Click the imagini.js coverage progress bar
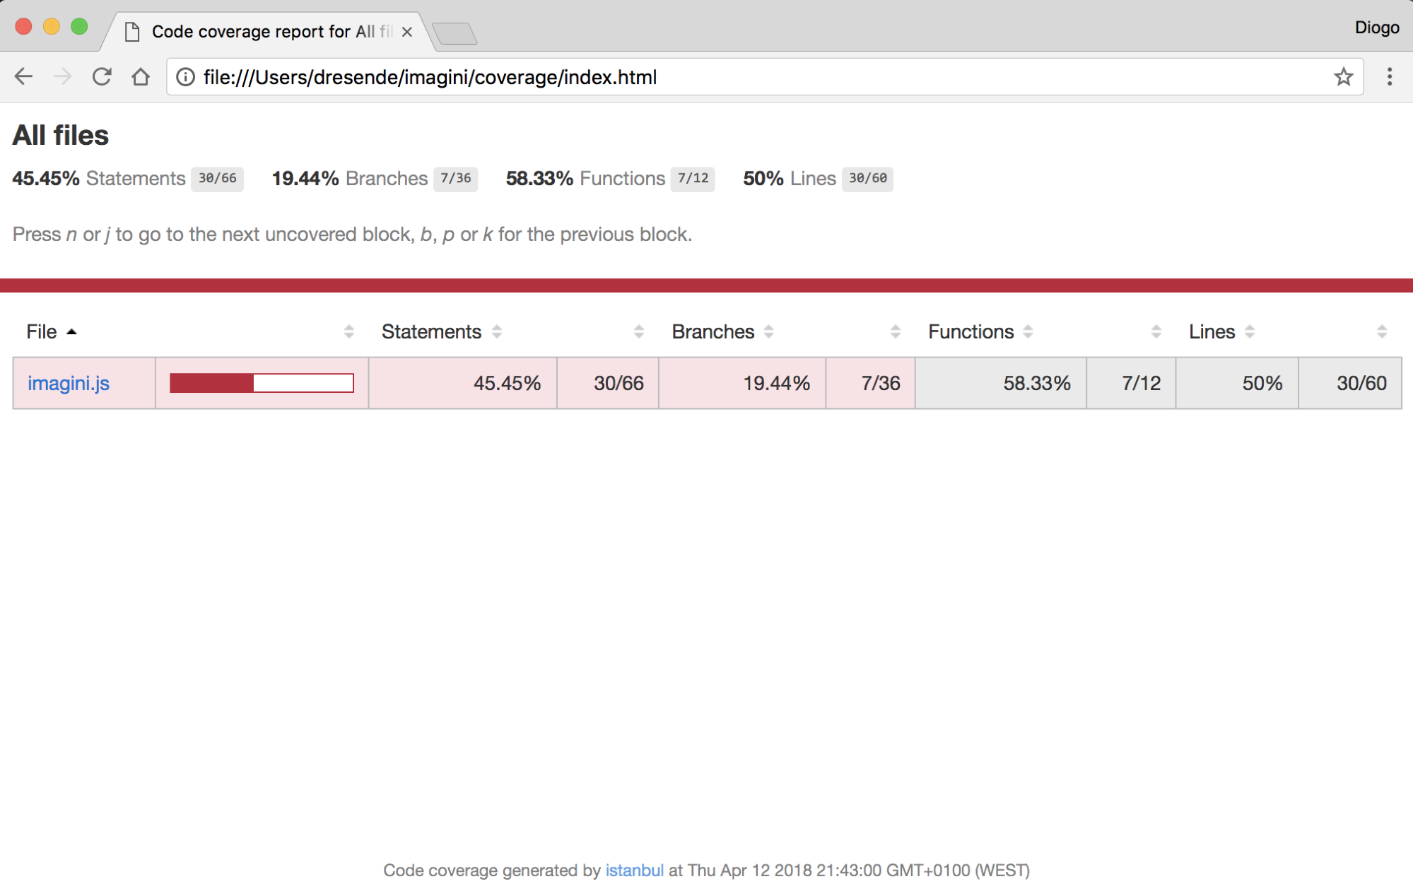 click(x=262, y=383)
